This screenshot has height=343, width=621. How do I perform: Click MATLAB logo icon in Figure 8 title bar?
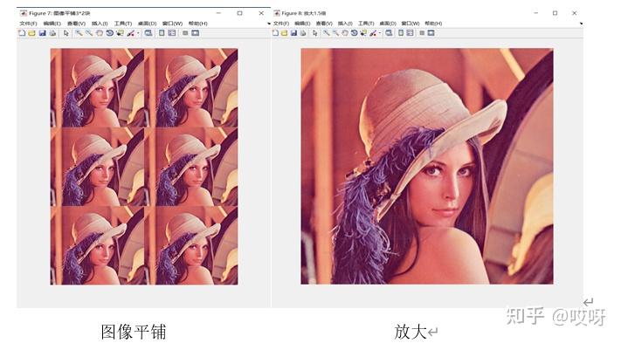pyautogui.click(x=277, y=13)
